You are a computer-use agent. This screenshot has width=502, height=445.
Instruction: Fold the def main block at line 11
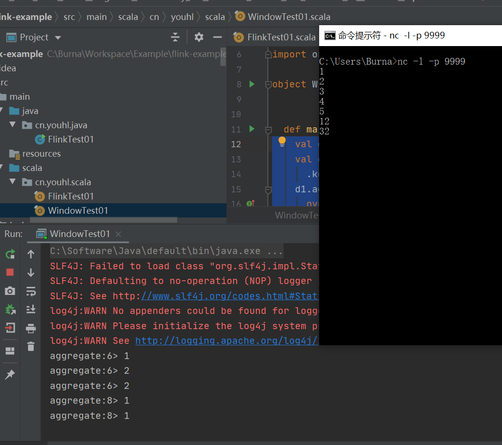268,130
